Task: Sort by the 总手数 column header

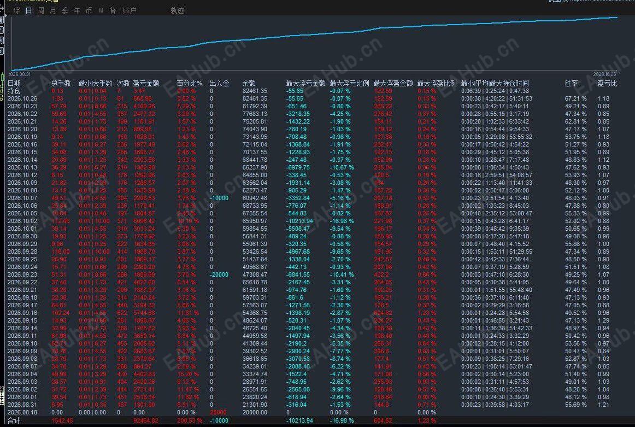Action: click(61, 83)
